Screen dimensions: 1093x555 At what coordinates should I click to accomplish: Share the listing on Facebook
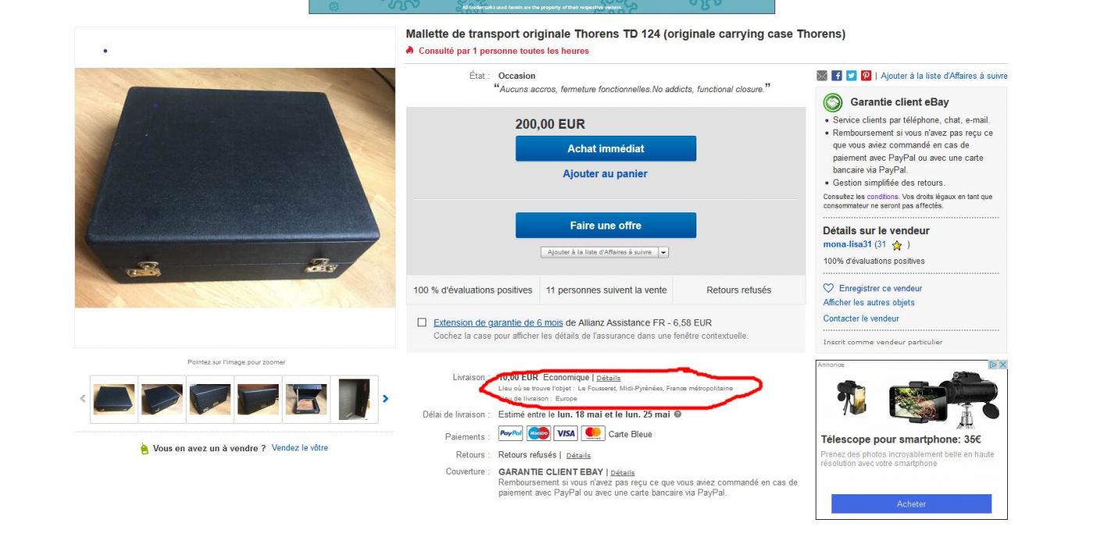click(836, 76)
